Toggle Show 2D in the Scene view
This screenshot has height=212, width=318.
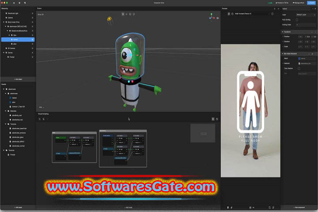coord(41,15)
